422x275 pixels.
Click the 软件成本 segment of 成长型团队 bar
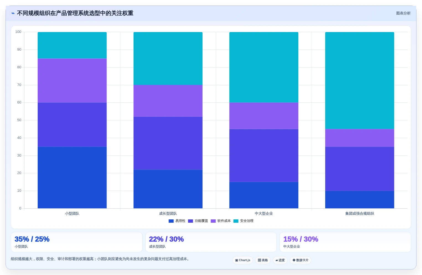168,101
